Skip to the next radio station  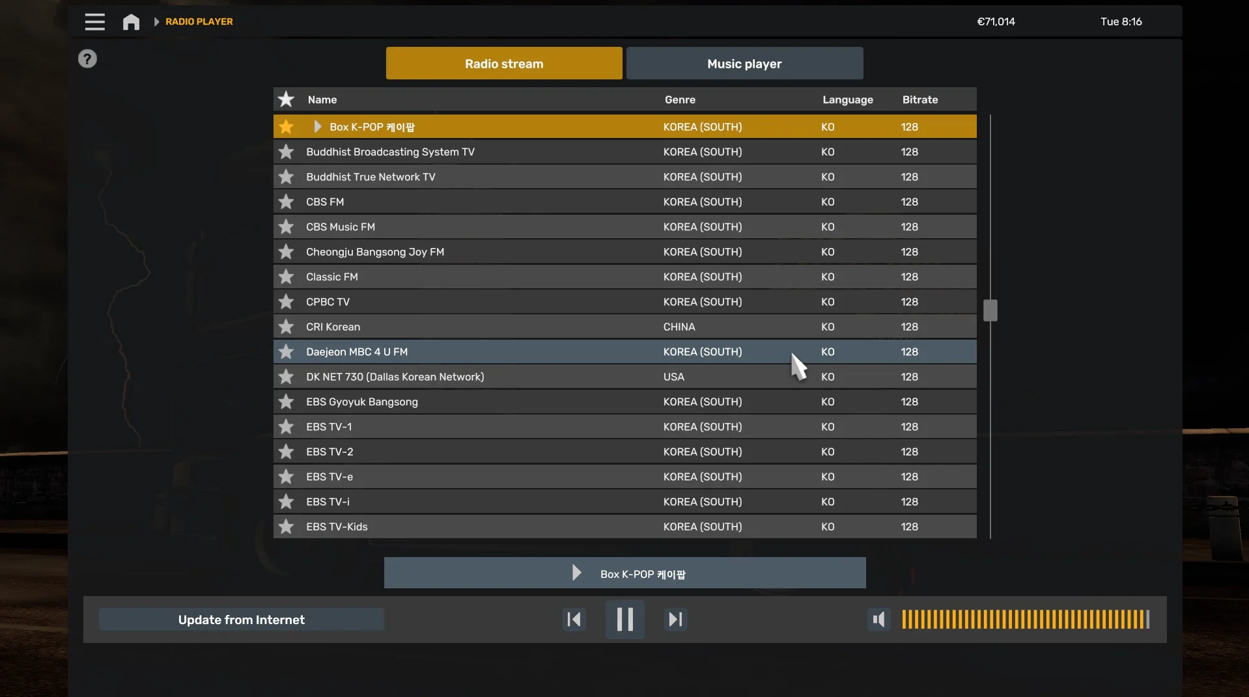[x=675, y=620]
